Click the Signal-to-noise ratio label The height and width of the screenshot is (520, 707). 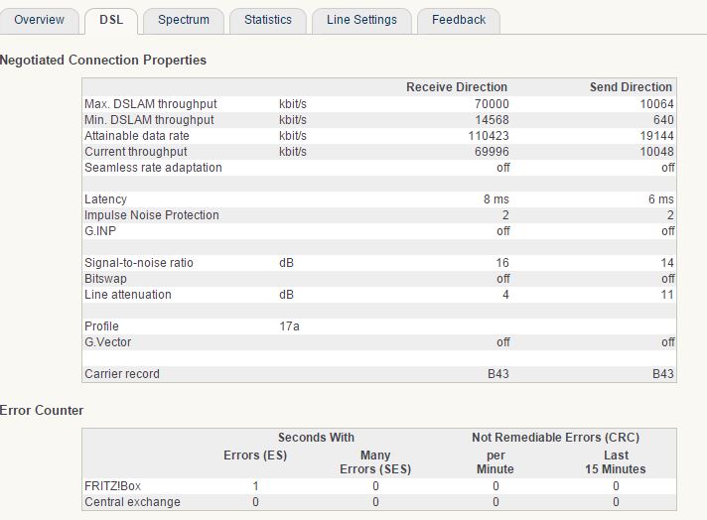[x=139, y=263]
